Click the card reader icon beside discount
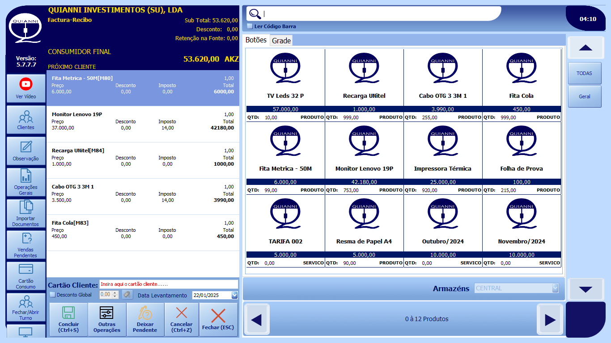Image resolution: width=611 pixels, height=343 pixels. 127,295
